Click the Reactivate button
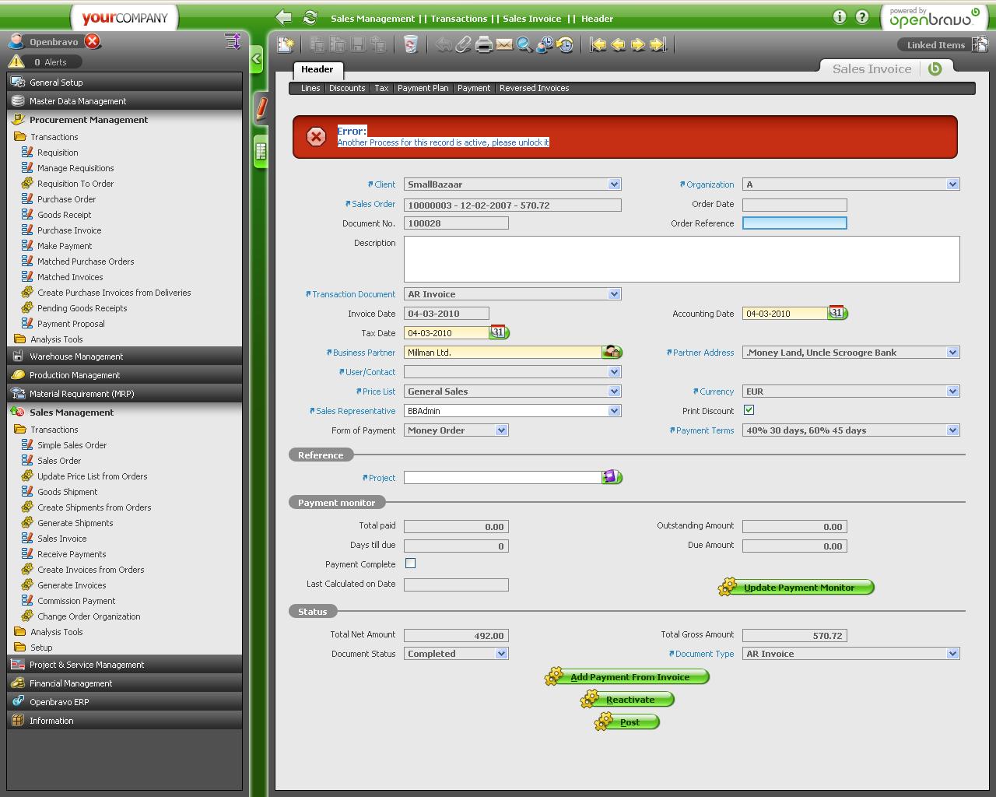Image resolution: width=996 pixels, height=797 pixels. (630, 700)
